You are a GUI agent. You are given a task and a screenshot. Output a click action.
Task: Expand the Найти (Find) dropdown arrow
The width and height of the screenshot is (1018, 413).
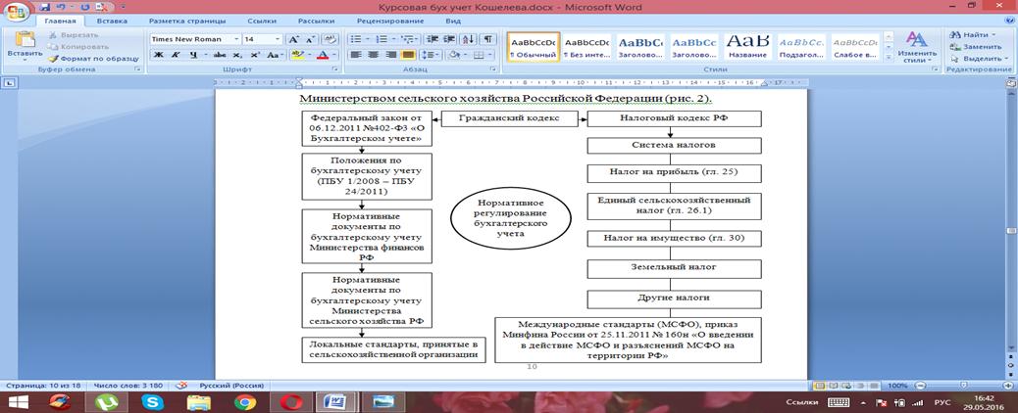[994, 34]
